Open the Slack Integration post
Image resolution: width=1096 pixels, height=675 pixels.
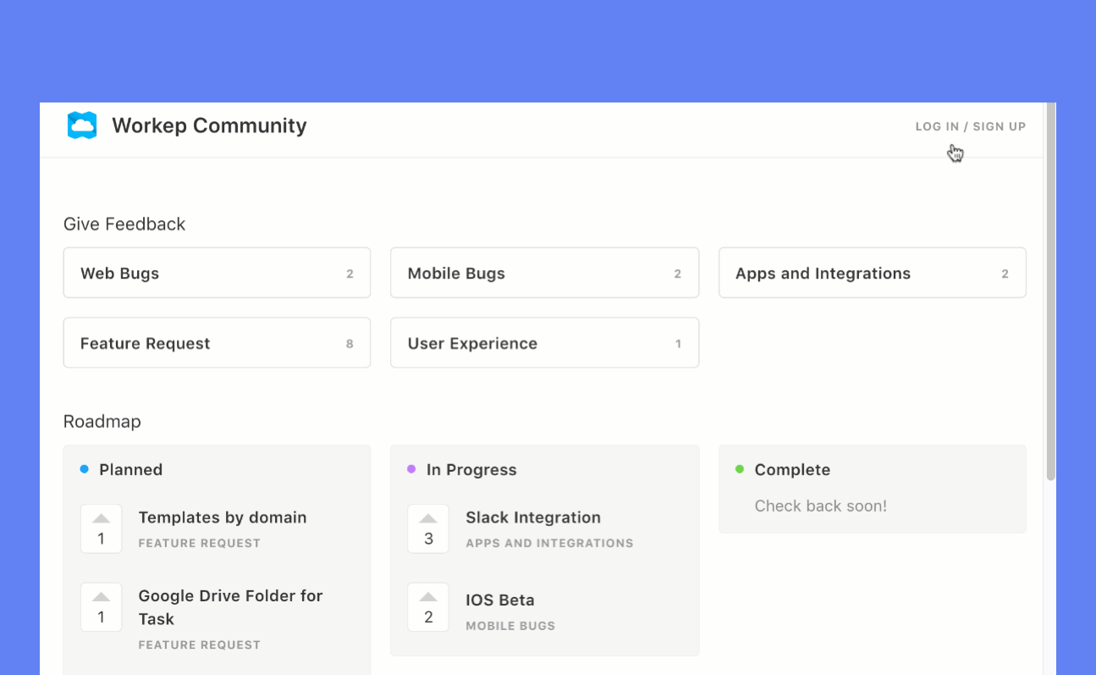[x=533, y=517]
